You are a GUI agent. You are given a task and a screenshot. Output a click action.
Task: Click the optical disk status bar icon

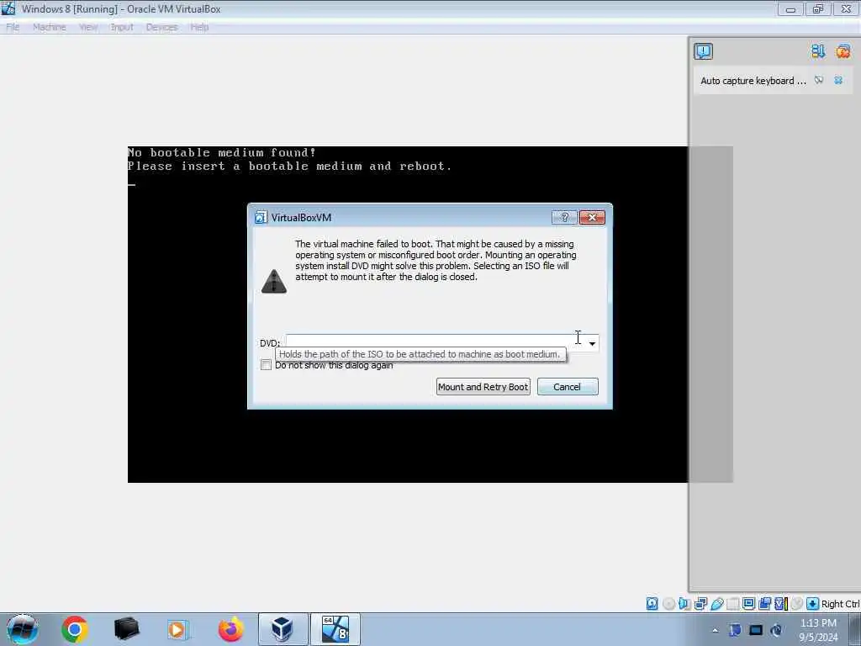click(x=668, y=604)
